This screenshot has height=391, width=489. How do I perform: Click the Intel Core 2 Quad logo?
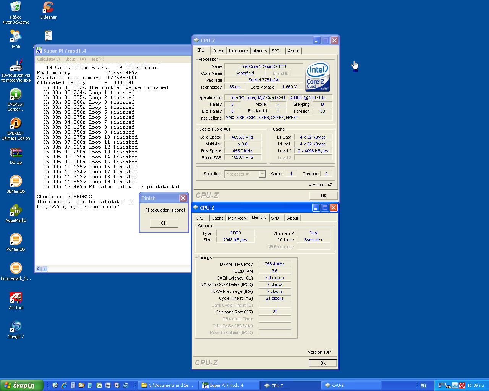point(318,76)
